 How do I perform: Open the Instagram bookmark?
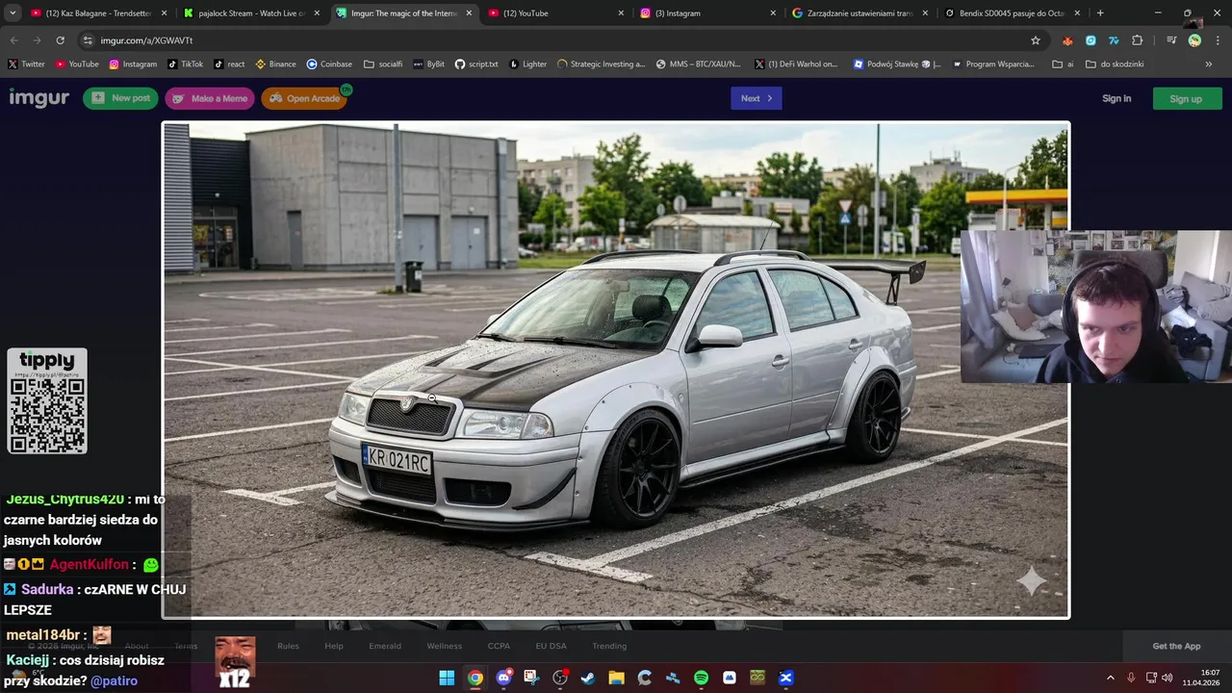pos(133,64)
